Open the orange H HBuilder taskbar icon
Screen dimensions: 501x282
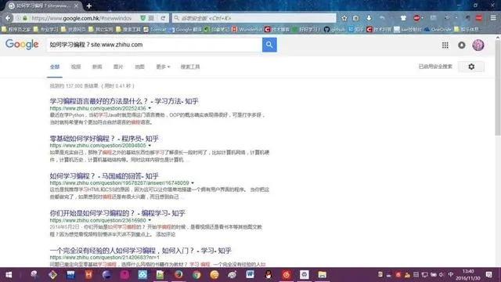click(x=88, y=275)
